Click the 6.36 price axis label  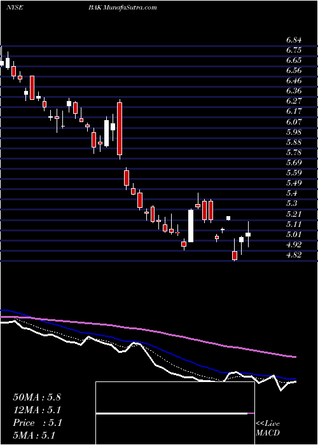pos(294,91)
